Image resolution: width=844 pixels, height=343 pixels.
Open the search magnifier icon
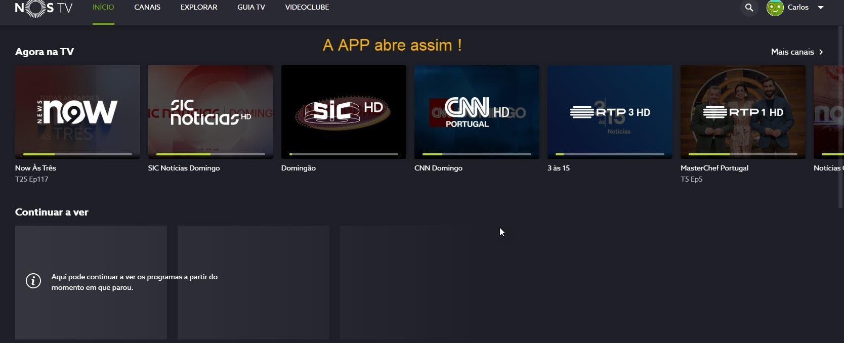(749, 8)
